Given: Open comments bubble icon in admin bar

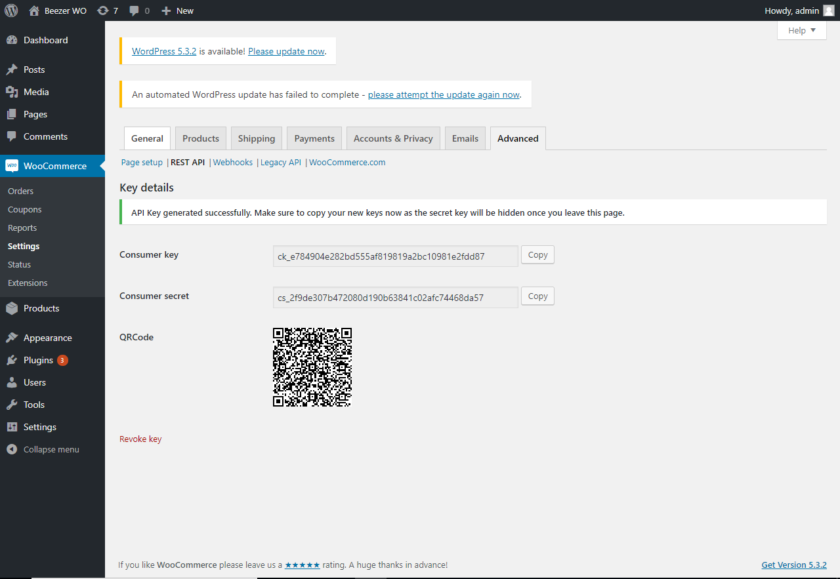Looking at the screenshot, I should [x=135, y=10].
